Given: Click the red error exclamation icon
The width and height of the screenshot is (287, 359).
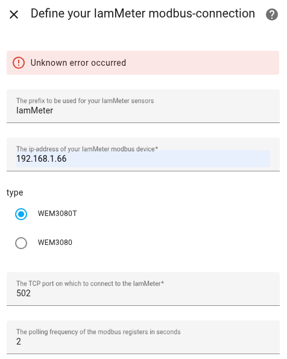Looking at the screenshot, I should click(19, 63).
